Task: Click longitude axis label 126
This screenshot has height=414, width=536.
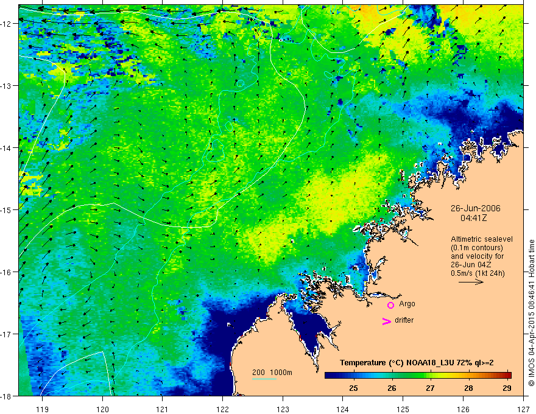Action: 463,409
